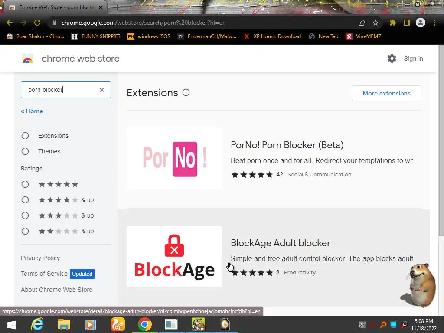
Task: Click the More extensions button
Action: (386, 93)
